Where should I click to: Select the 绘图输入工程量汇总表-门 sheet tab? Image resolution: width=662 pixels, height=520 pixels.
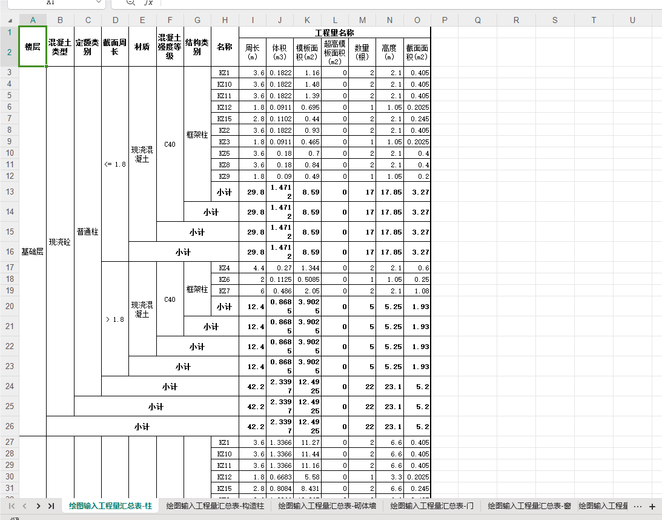(432, 505)
